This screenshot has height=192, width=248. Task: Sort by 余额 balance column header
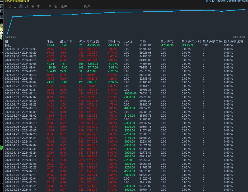click(x=143, y=42)
